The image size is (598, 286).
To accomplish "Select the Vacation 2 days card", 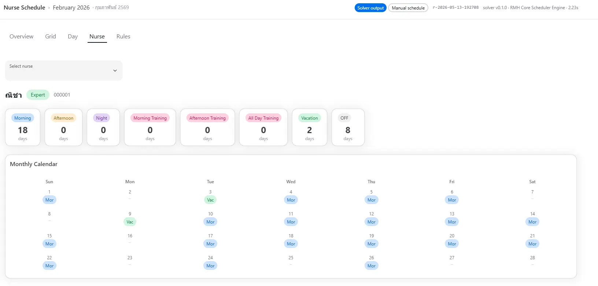I will pyautogui.click(x=310, y=127).
